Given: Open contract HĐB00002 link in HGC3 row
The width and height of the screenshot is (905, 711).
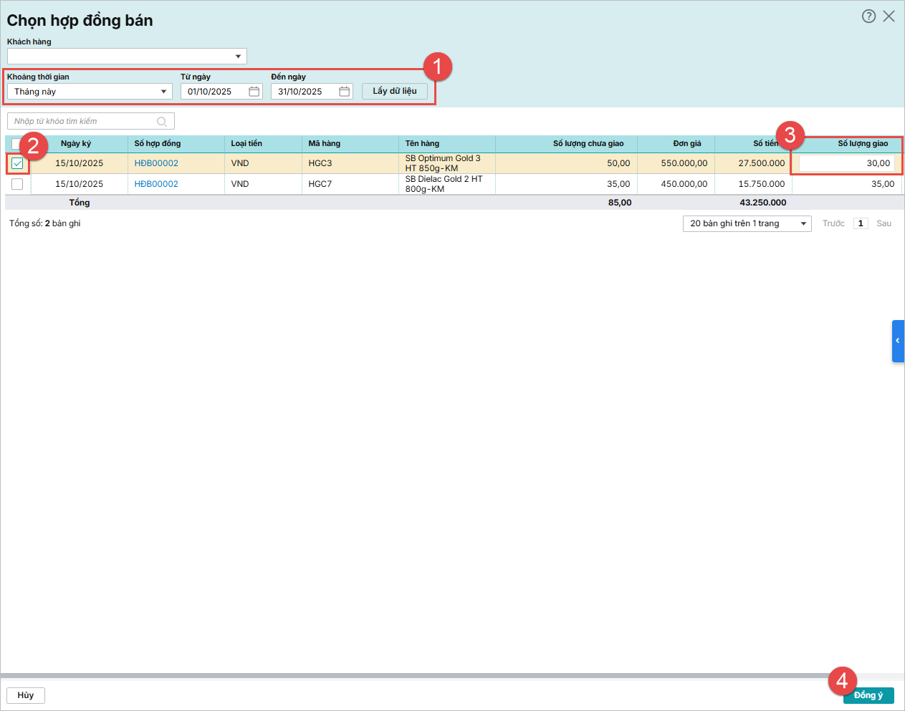Looking at the screenshot, I should click(156, 163).
